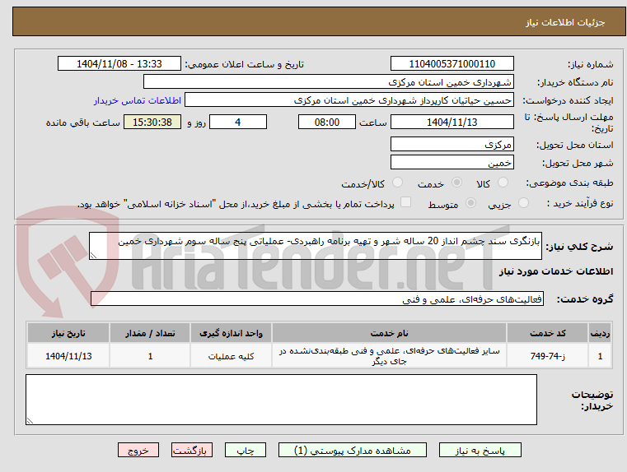Click the کد خدمت column header

[547, 333]
